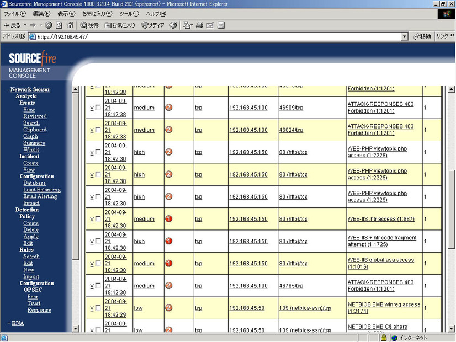Refresh the page using Refresh icon
Viewport: 456px width, 342px height.
click(x=59, y=25)
